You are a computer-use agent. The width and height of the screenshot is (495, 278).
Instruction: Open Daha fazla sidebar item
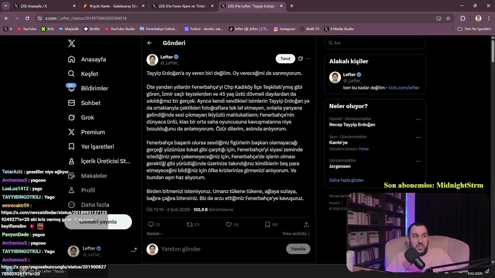pos(88,205)
